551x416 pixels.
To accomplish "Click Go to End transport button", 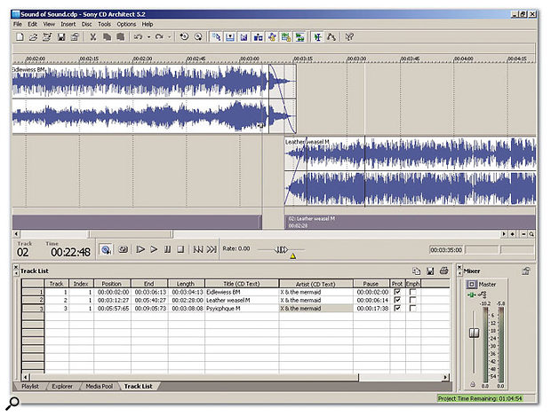I will coord(212,249).
